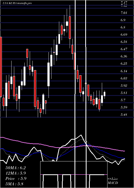Select the 6.14 price axis label
Viewport: 134px width, 188px height.
(x=124, y=71)
